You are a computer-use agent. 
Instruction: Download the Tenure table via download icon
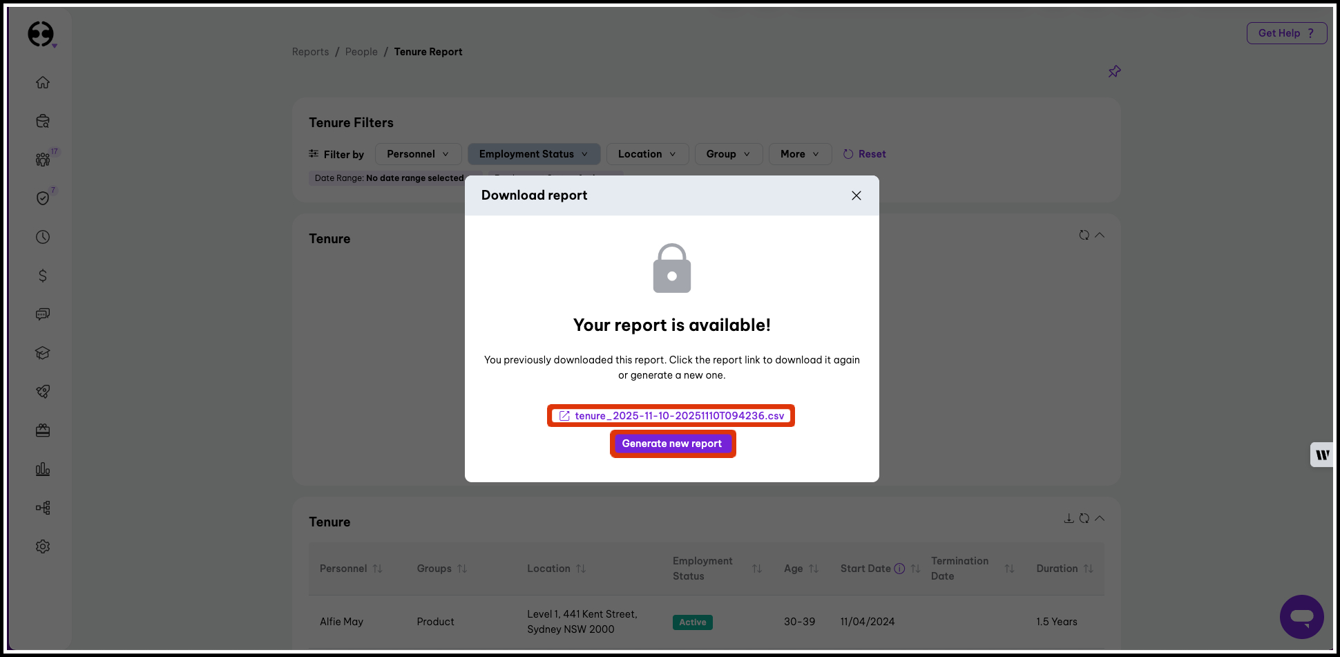[x=1069, y=518]
